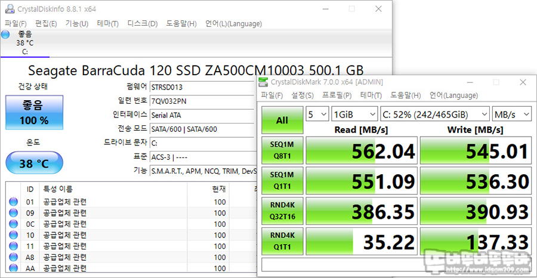
Task: Open the drive dropdown showing C: 52%
Action: (x=435, y=114)
